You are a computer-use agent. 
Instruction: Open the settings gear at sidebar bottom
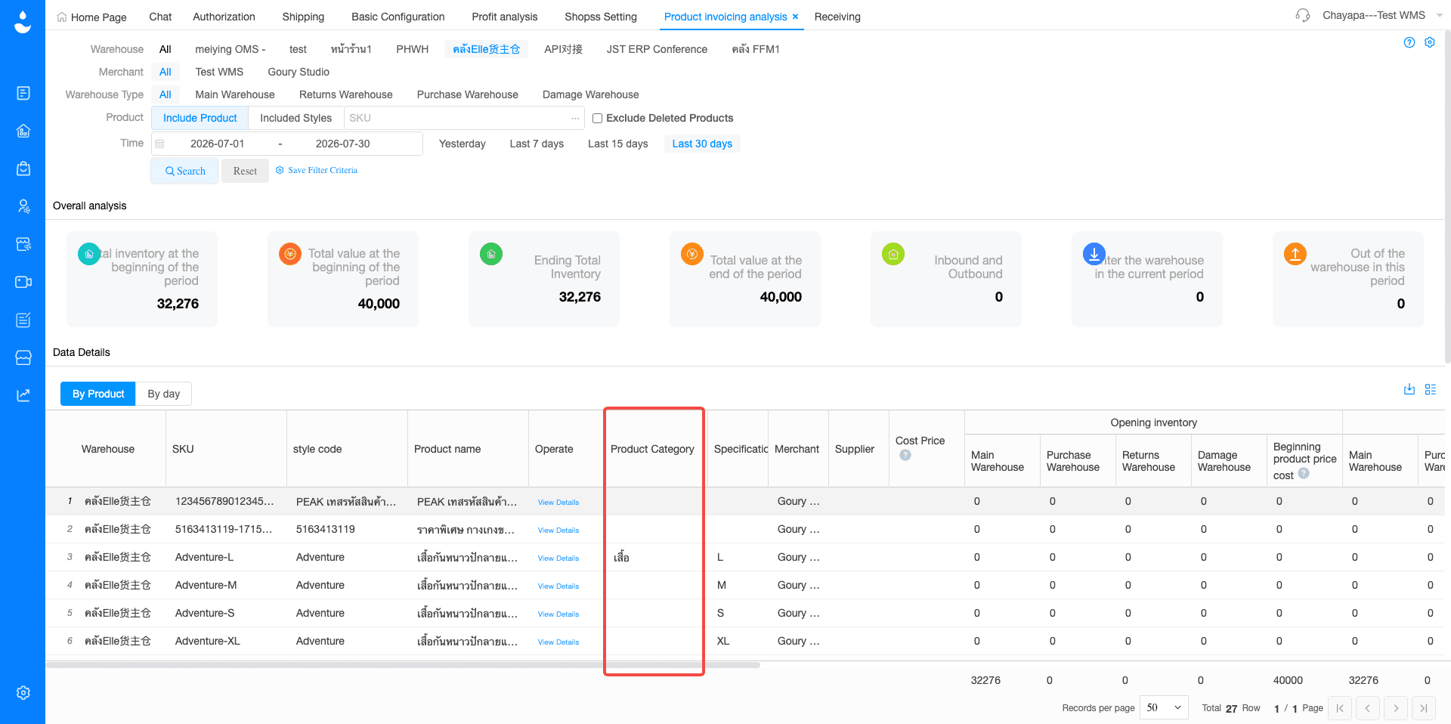tap(23, 692)
